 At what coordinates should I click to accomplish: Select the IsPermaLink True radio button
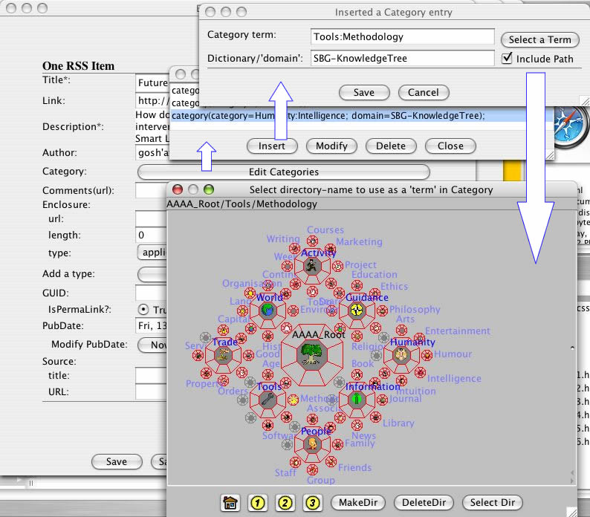point(143,310)
